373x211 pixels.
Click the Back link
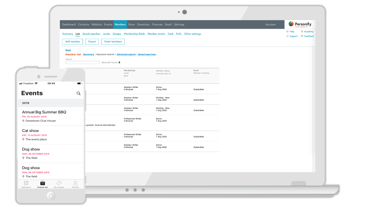pyautogui.click(x=68, y=50)
